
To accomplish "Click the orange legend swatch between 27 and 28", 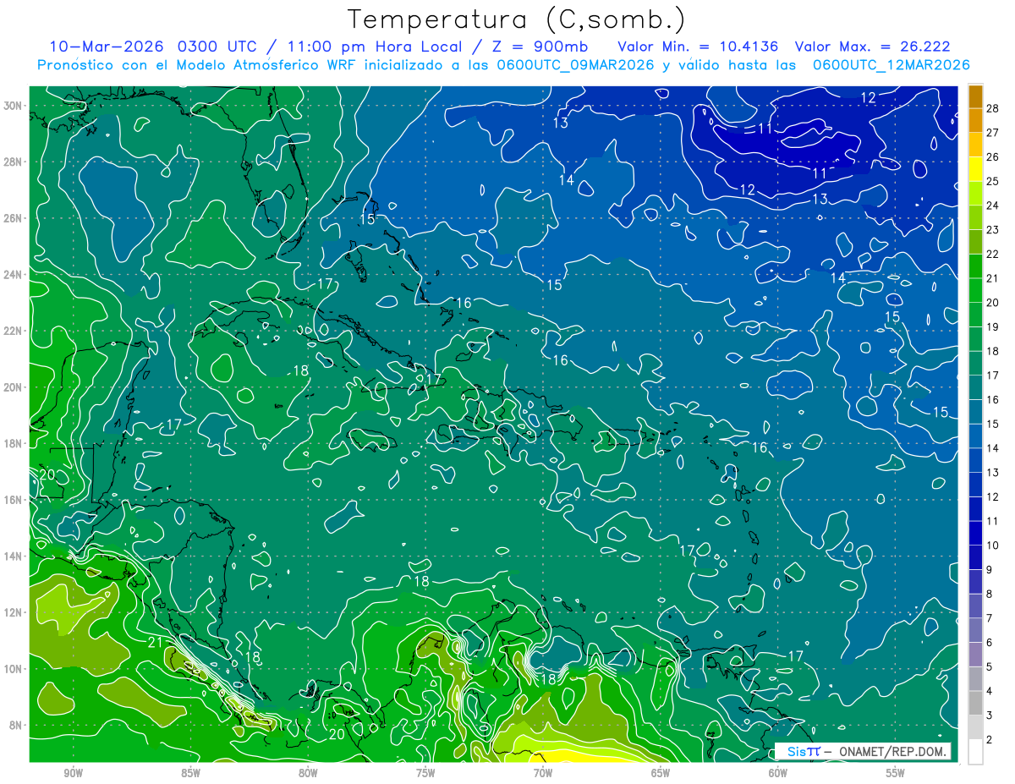I will (976, 120).
